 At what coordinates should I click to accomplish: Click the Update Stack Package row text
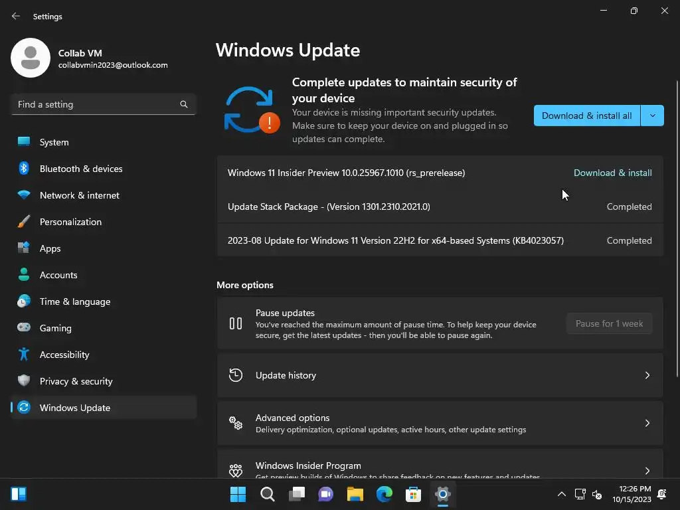click(x=329, y=207)
